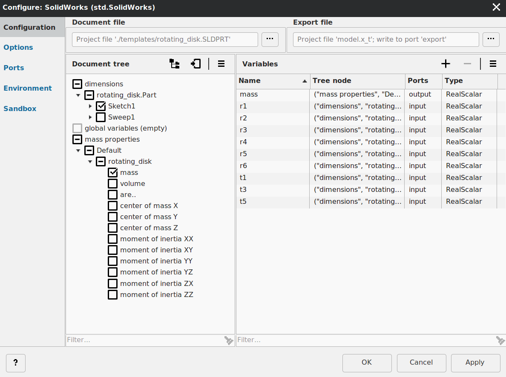This screenshot has width=506, height=377.
Task: Click the Document tree filter funnel icon
Action: [x=229, y=340]
